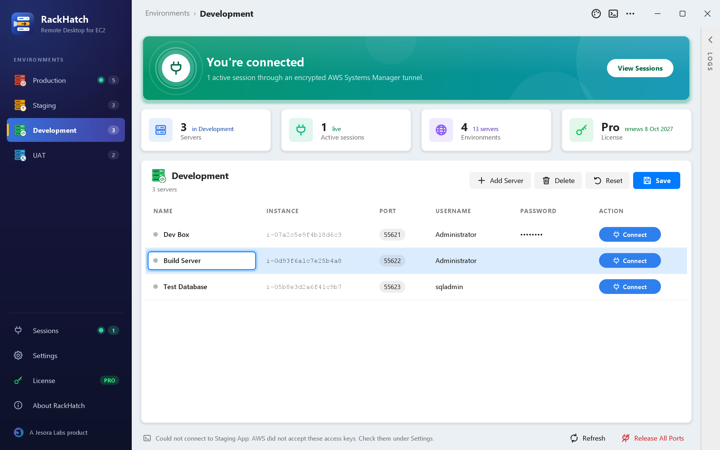Click the Active sessions plug icon

(301, 130)
